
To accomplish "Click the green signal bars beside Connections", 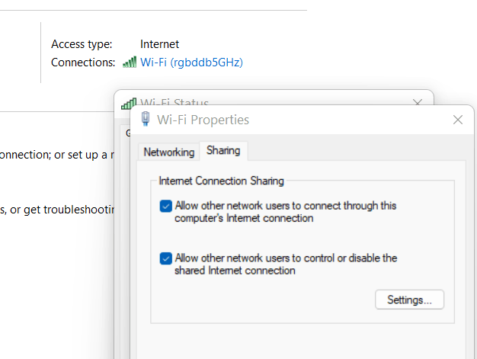I will [x=130, y=62].
